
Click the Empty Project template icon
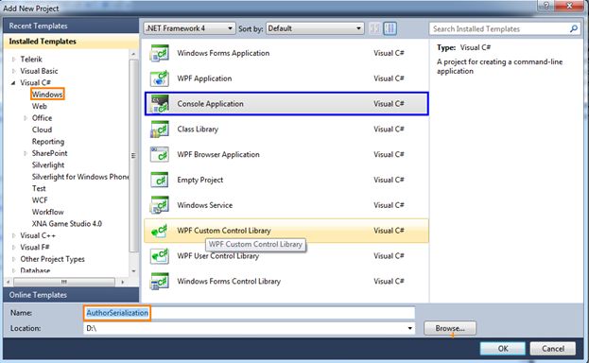(160, 180)
